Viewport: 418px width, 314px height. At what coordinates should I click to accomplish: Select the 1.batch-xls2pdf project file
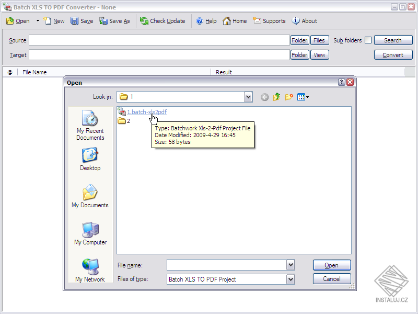pyautogui.click(x=146, y=111)
